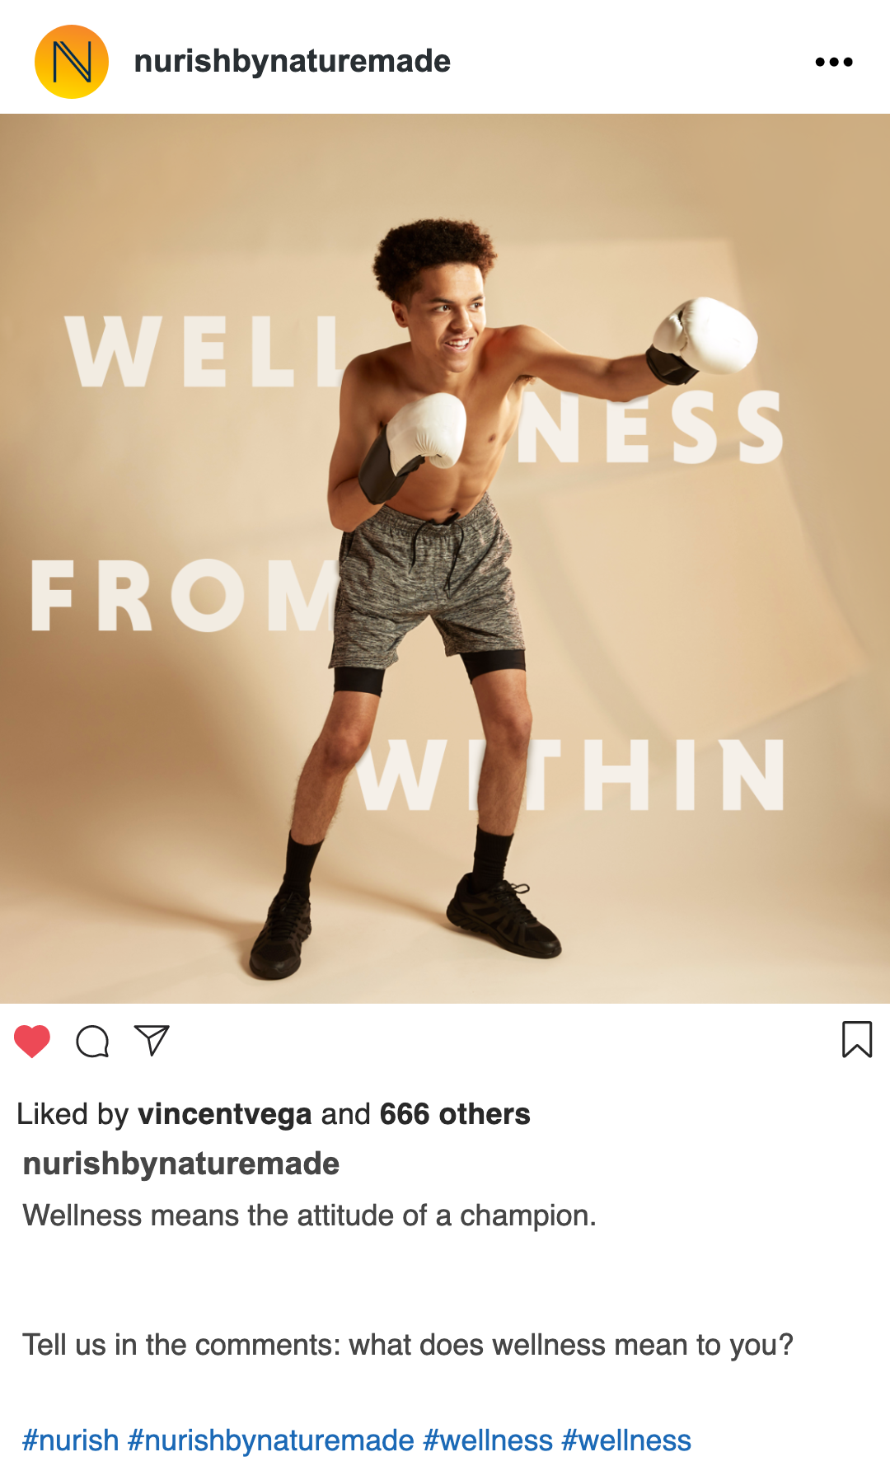890x1466 pixels.
Task: Open the first #wellness hashtag
Action: 488,1440
